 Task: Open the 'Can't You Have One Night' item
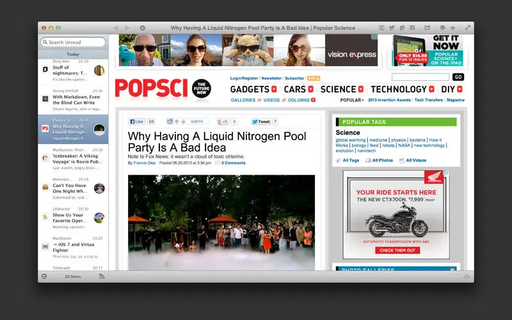[73, 188]
